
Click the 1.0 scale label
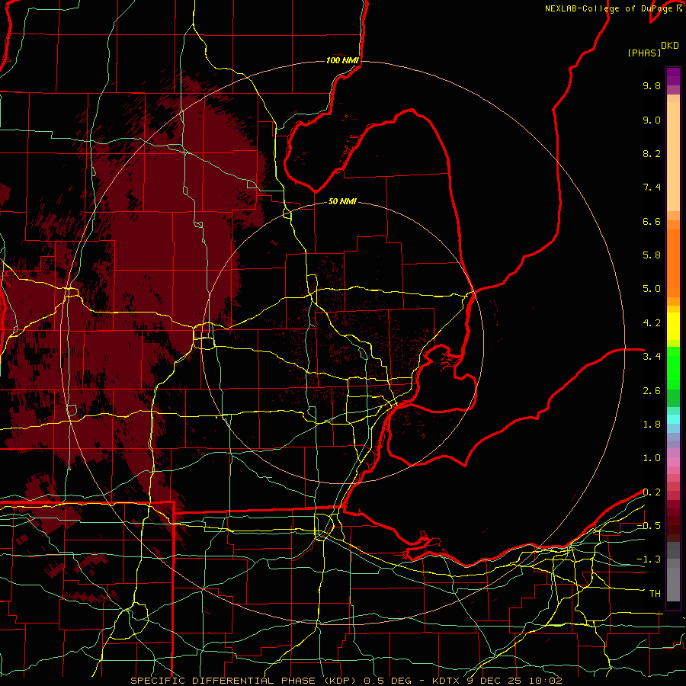652,458
